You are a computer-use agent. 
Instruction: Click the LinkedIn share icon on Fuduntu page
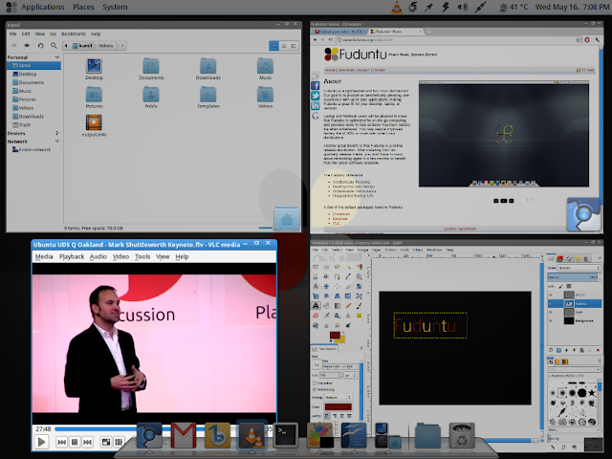click(x=316, y=106)
